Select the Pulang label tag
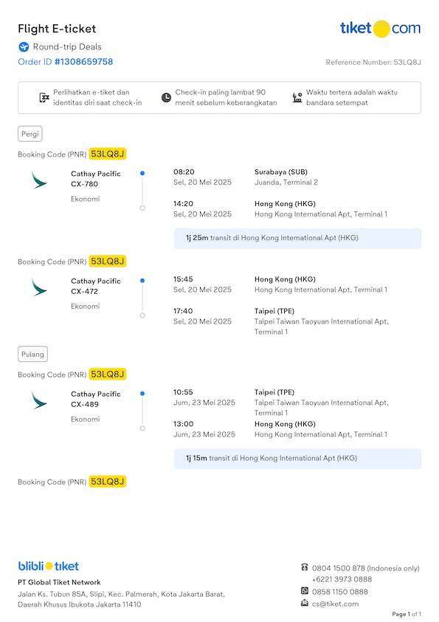 32,355
